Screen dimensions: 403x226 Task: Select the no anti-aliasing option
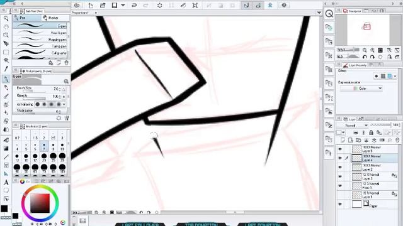[x=38, y=104]
